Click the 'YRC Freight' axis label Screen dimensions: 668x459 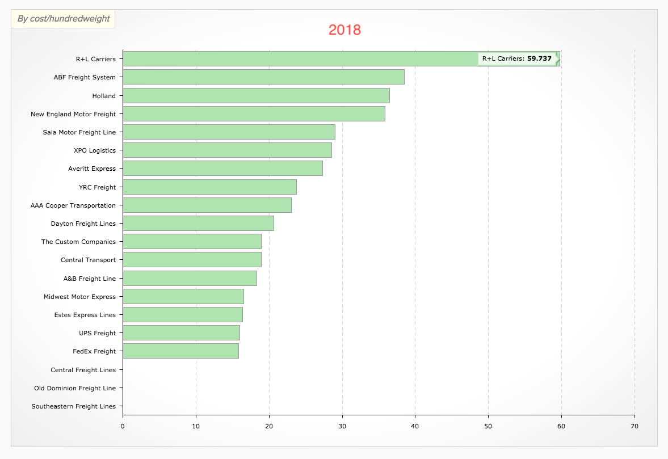tap(97, 187)
